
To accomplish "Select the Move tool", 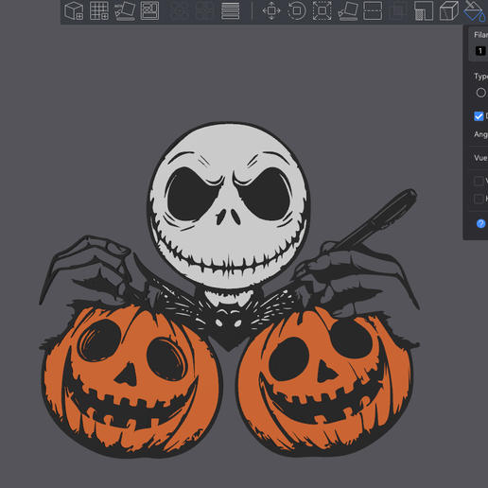I will point(271,10).
